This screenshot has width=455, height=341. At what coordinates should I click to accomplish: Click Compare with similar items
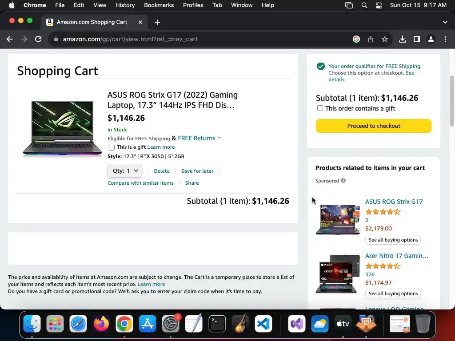[x=140, y=183]
